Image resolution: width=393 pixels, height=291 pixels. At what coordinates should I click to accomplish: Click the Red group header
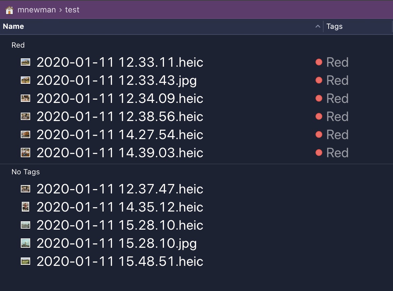18,45
